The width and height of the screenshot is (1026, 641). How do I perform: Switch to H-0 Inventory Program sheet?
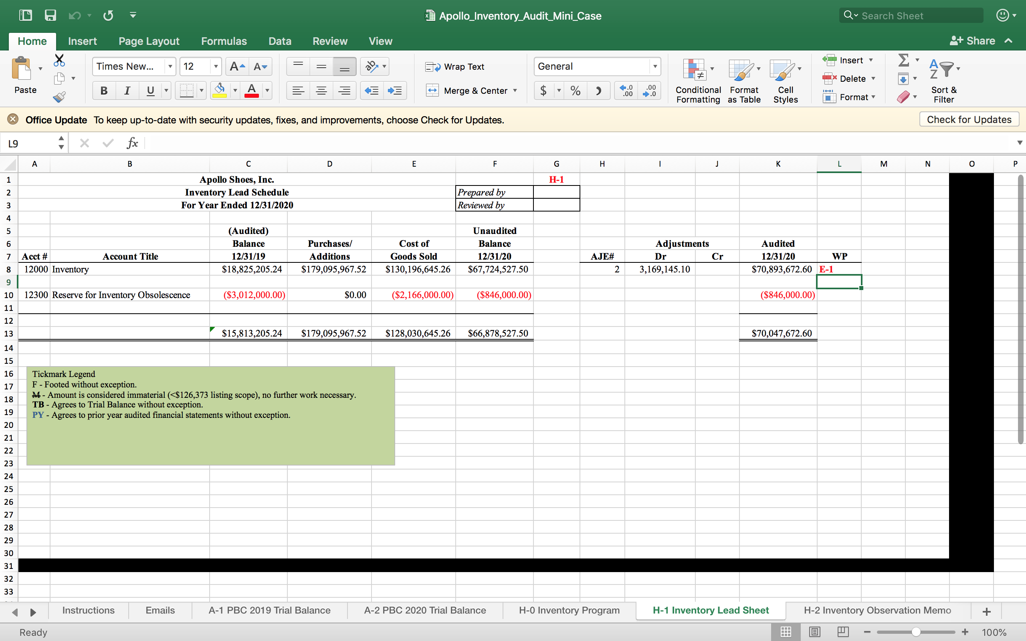coord(569,610)
